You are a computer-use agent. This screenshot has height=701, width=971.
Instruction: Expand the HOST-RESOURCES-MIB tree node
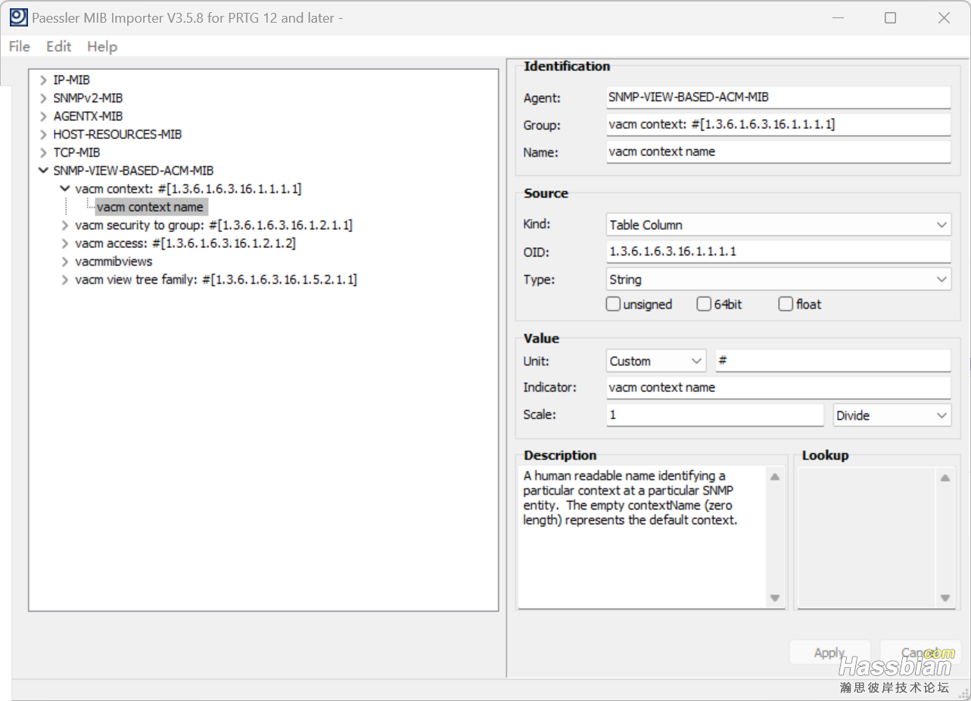pos(43,134)
